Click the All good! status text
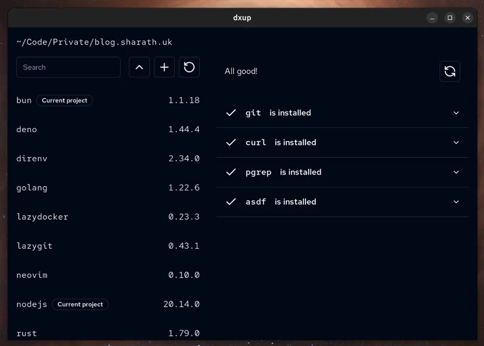Screen dimensions: 484x346 [241, 71]
